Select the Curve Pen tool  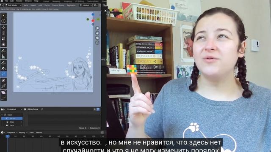pyautogui.click(x=3, y=68)
